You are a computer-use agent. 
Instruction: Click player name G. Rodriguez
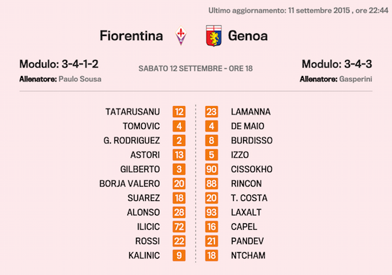[x=132, y=140]
